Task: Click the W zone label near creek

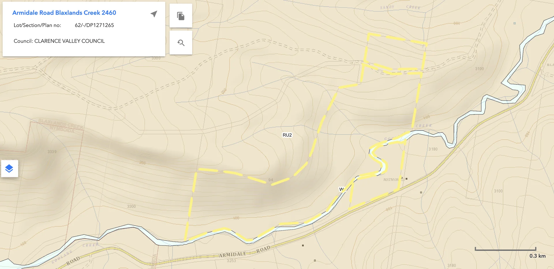Action: [x=341, y=189]
